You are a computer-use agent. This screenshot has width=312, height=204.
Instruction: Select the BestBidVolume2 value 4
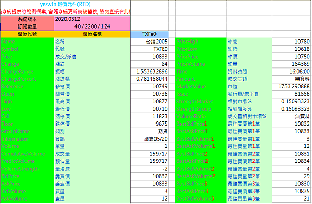pyautogui.click(x=292, y=169)
